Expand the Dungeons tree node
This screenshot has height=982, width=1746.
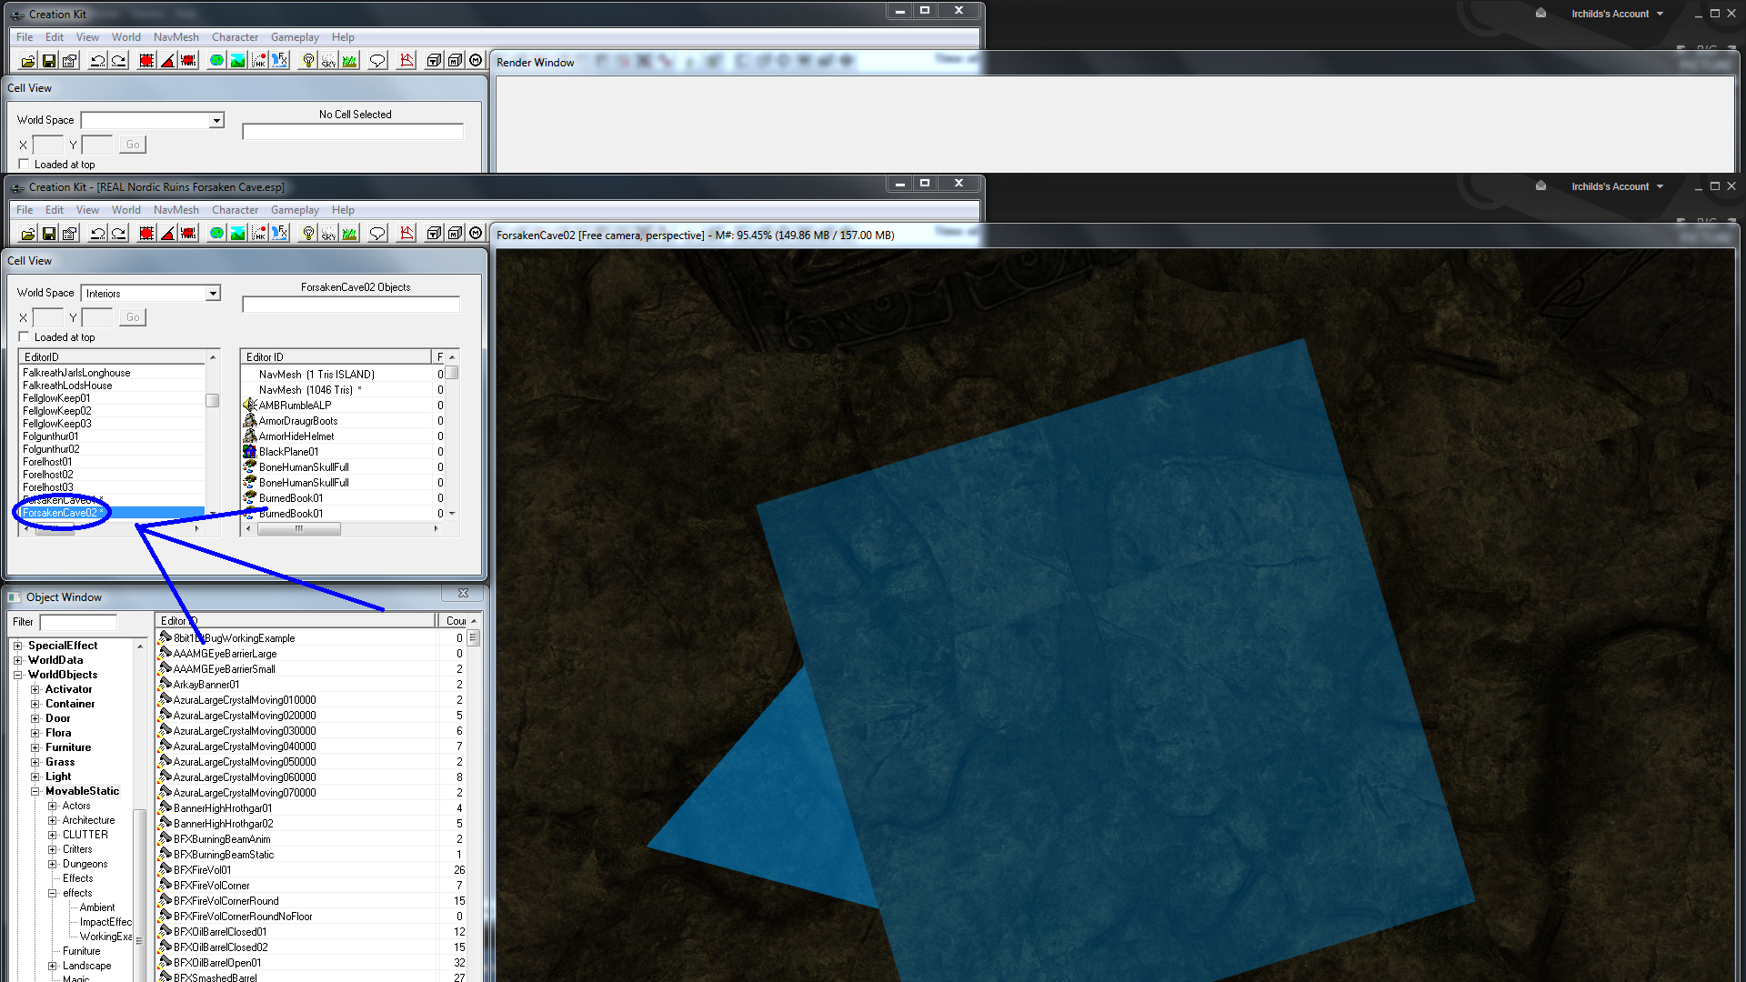point(53,864)
